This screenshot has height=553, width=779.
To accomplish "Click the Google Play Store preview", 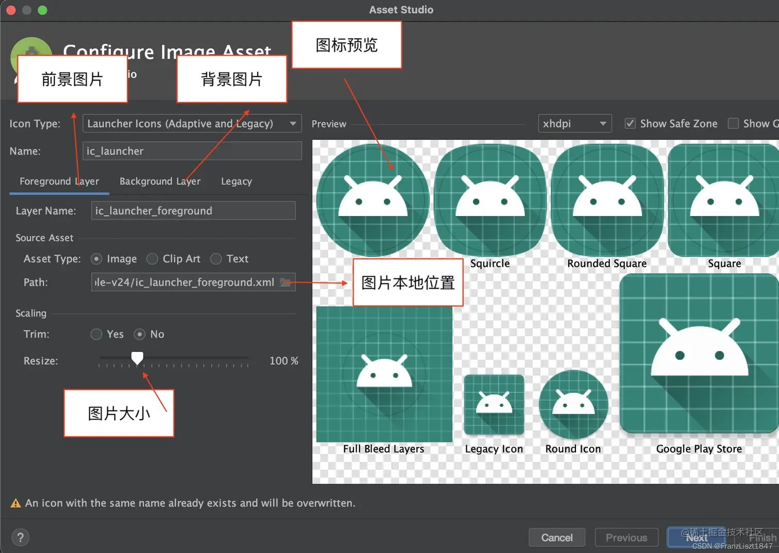I will point(699,353).
